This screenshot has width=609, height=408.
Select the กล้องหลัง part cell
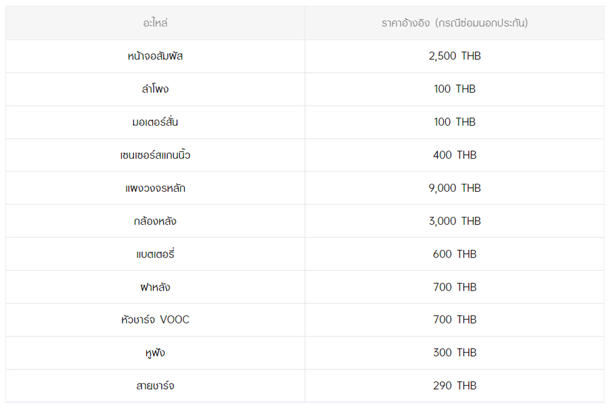pos(155,221)
